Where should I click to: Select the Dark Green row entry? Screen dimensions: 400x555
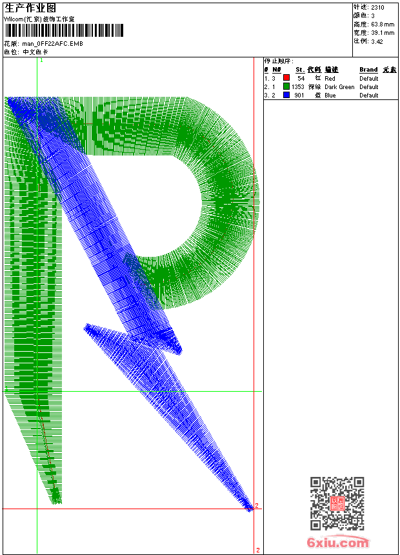[x=330, y=86]
